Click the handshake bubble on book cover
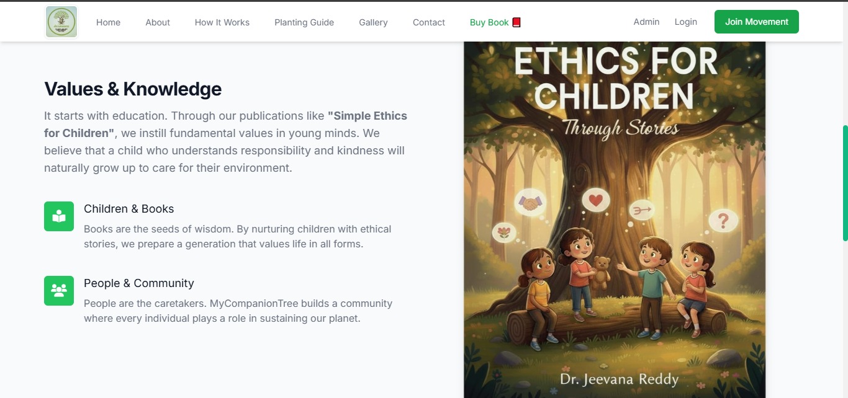 point(531,202)
